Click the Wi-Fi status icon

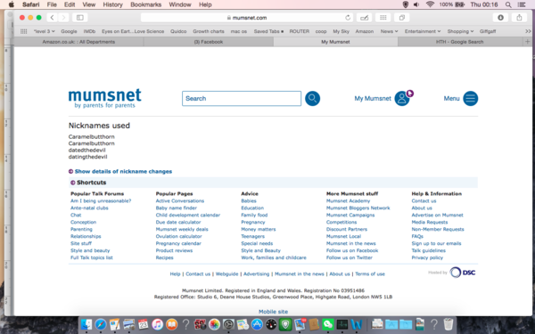click(430, 4)
